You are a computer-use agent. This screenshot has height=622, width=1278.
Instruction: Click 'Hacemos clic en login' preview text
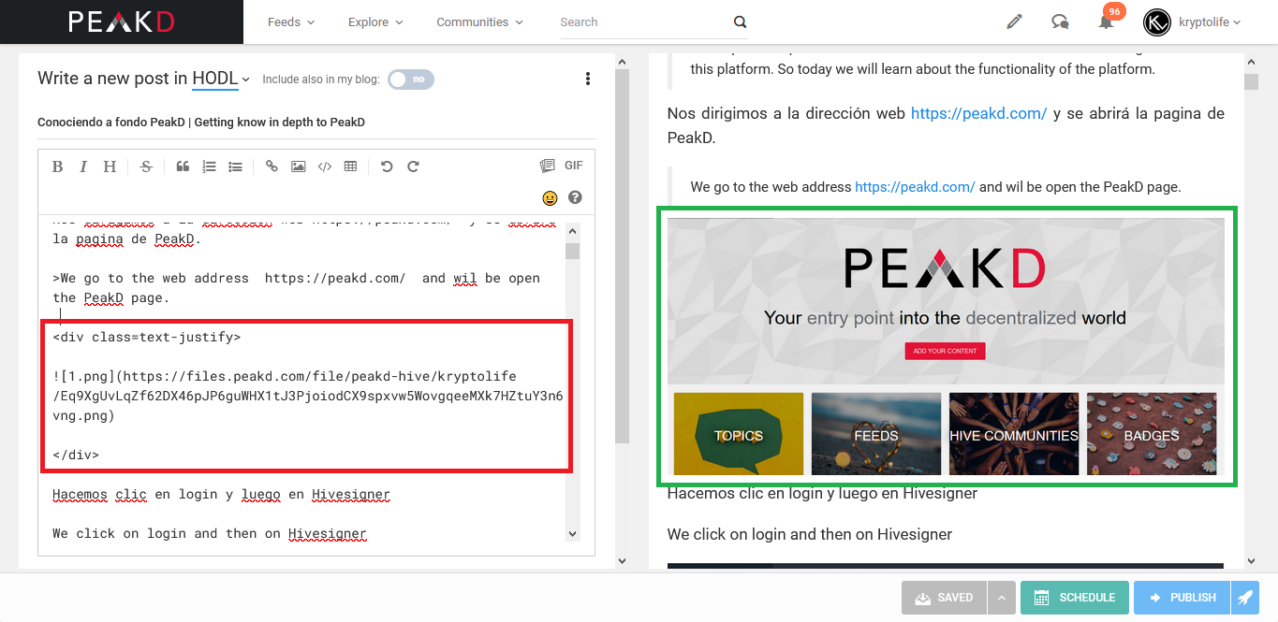tap(822, 493)
